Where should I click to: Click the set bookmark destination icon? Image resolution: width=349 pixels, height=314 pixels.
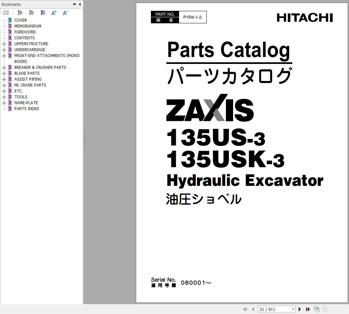point(43,13)
